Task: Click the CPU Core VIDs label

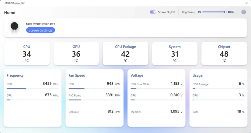Action: (x=140, y=84)
